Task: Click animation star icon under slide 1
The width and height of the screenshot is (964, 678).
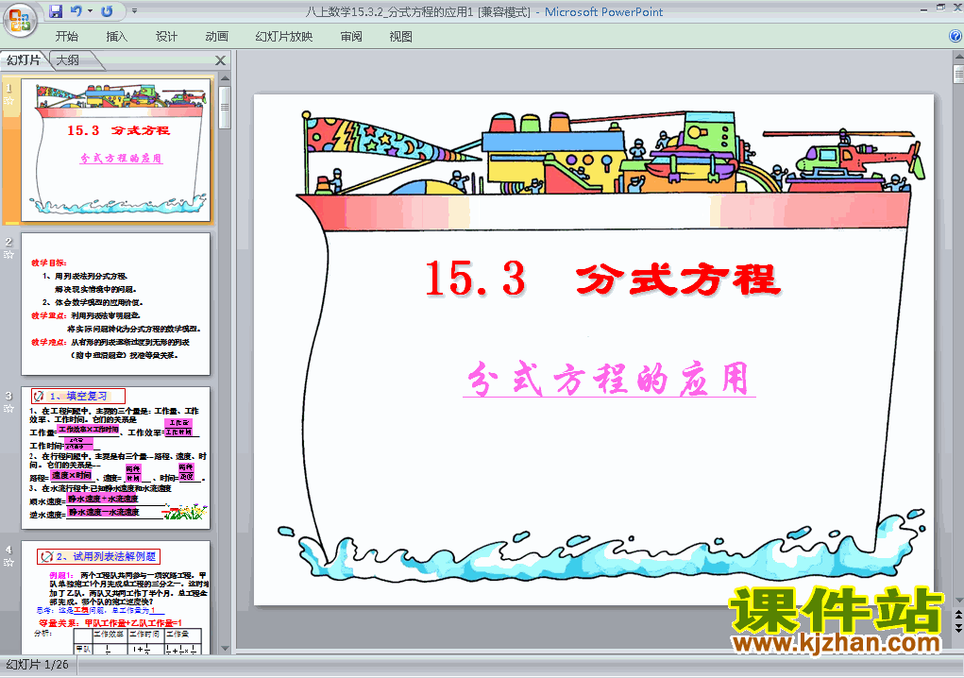Action: click(8, 101)
